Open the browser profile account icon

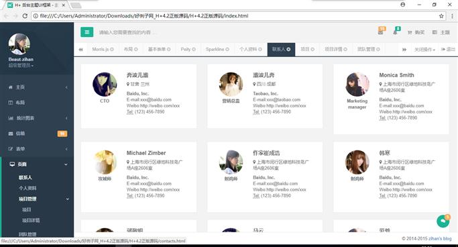(403, 5)
